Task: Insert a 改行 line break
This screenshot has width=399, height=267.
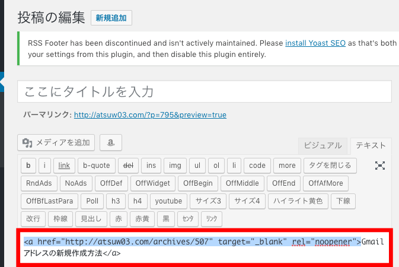Action: (33, 219)
